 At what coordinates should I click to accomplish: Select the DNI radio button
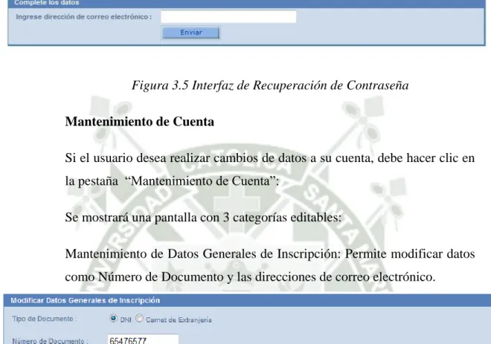113,318
